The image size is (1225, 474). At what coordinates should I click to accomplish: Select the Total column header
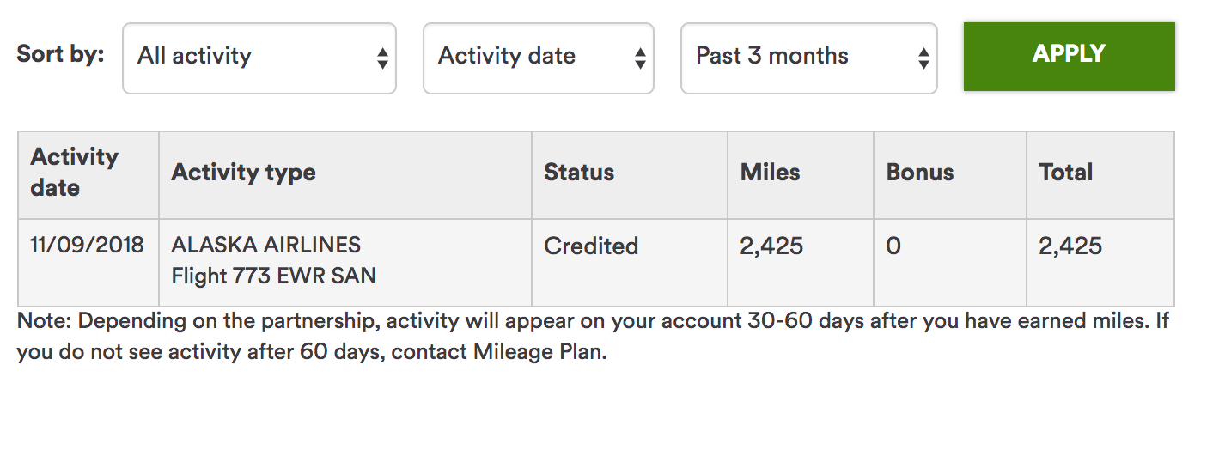[1066, 173]
